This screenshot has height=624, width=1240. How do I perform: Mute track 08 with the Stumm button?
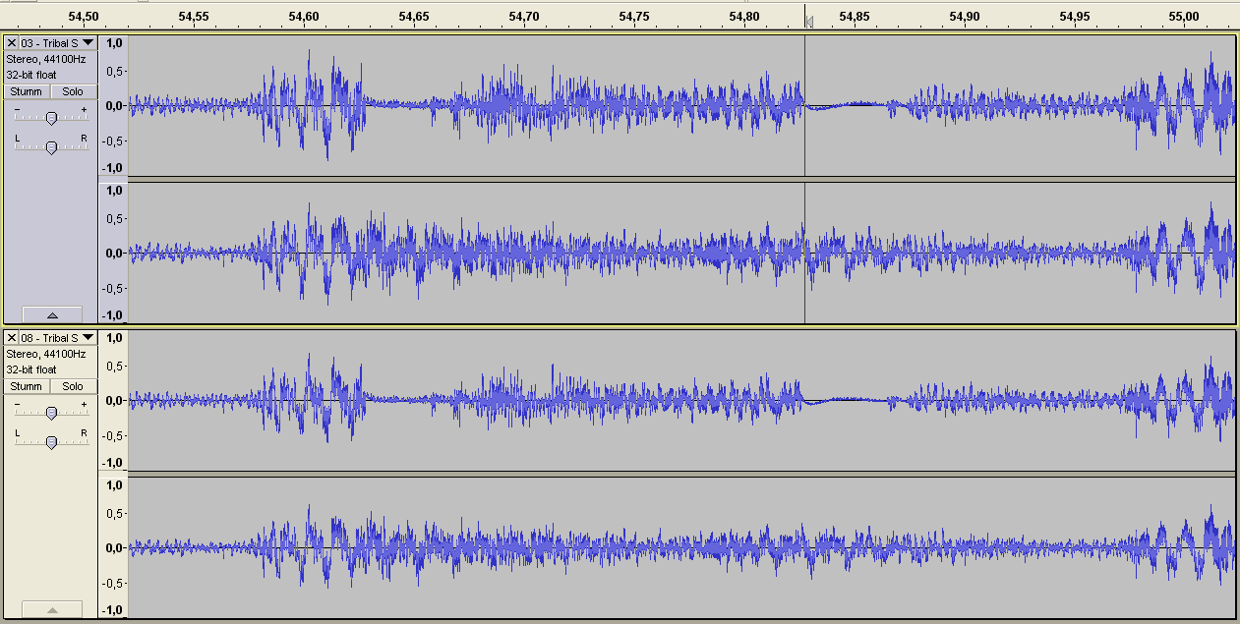coord(27,386)
